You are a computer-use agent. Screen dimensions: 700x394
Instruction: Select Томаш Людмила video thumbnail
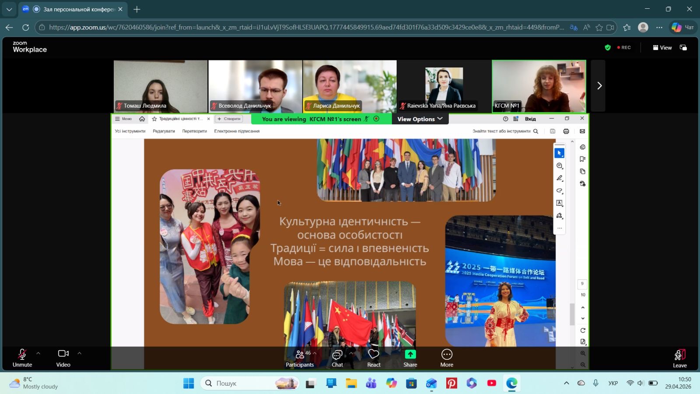(x=161, y=86)
